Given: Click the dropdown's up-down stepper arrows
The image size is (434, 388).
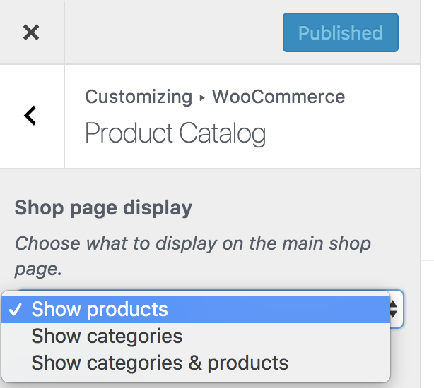Looking at the screenshot, I should [395, 309].
